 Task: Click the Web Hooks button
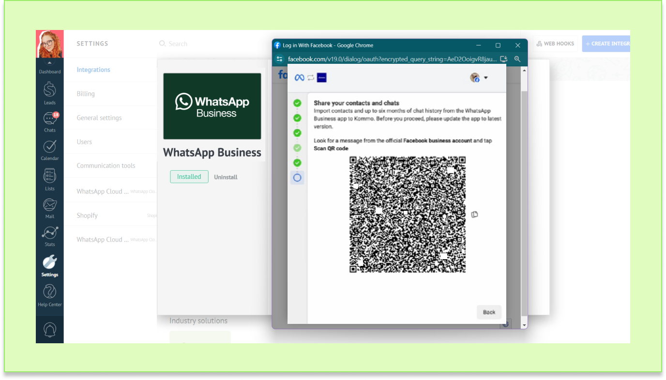[x=555, y=44]
